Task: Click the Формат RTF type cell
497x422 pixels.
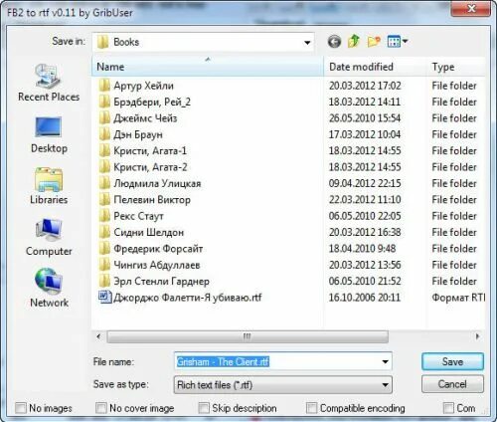Action: click(x=458, y=297)
